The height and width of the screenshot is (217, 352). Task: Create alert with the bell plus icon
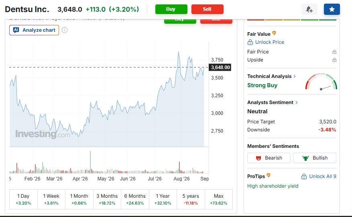click(309, 9)
